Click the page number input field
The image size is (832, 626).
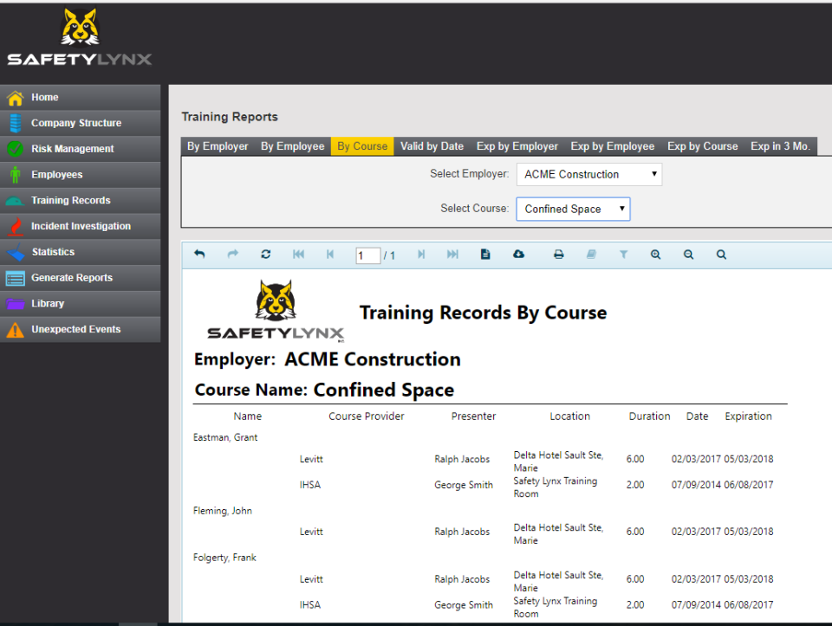click(x=367, y=255)
